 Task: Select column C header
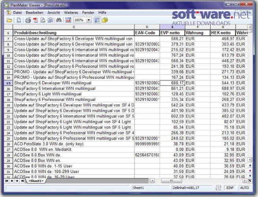pyautogui.click(x=74, y=27)
